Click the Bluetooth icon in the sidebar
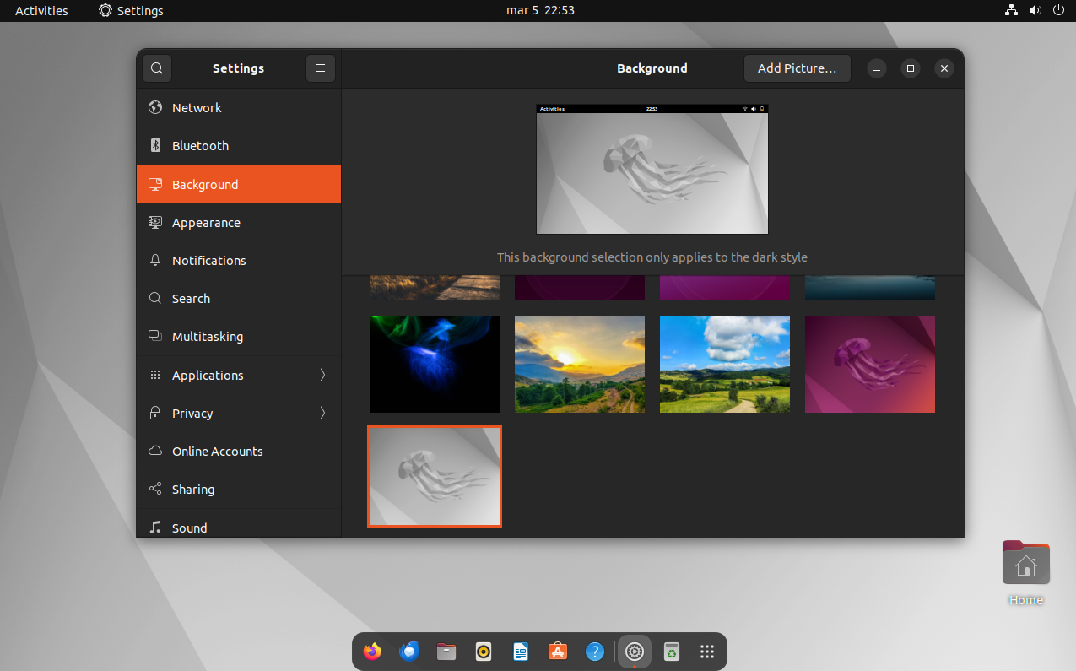 click(x=155, y=146)
